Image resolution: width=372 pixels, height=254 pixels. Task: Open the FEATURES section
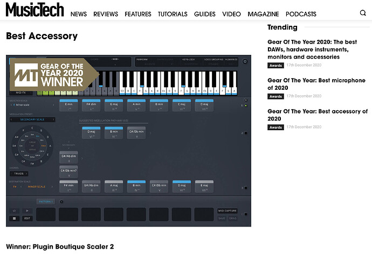138,14
